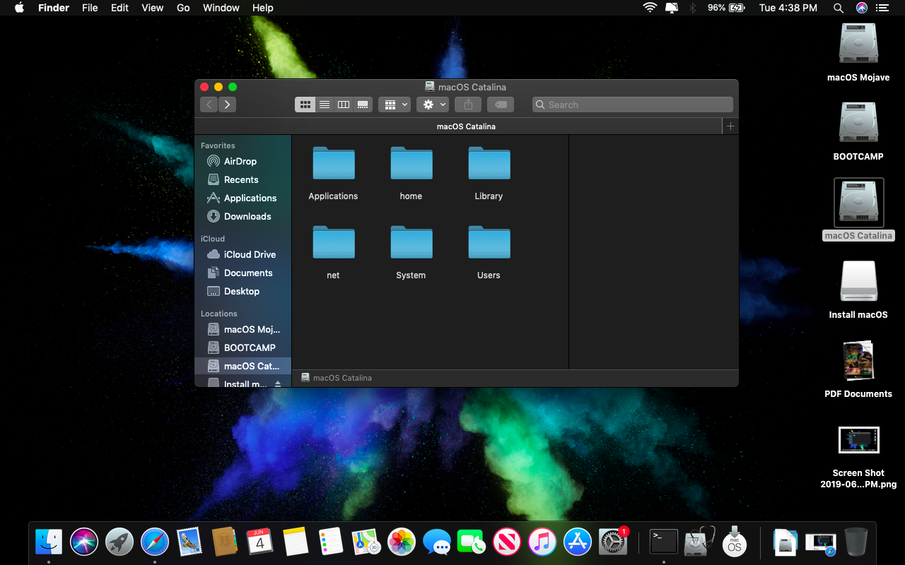Screen dimensions: 905x565
Task: Switch Finder to column view
Action: pos(343,105)
